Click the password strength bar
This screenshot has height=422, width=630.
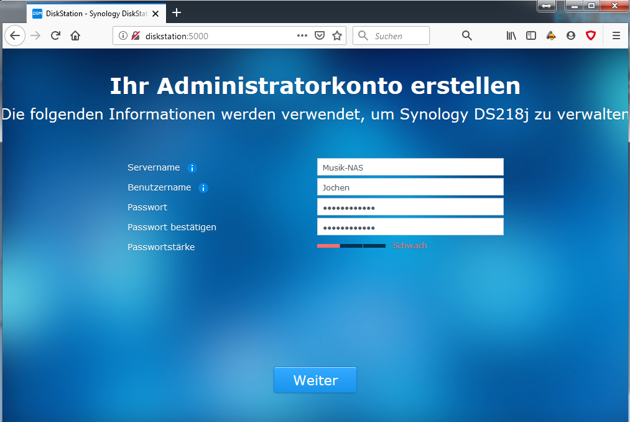point(351,246)
